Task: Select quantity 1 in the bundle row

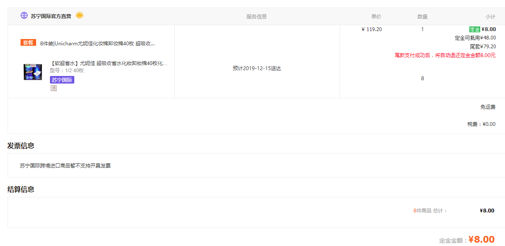Action: pyautogui.click(x=422, y=29)
